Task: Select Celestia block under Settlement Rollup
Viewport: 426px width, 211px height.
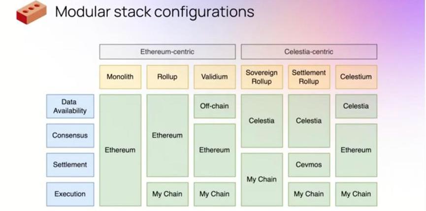Action: [x=309, y=121]
